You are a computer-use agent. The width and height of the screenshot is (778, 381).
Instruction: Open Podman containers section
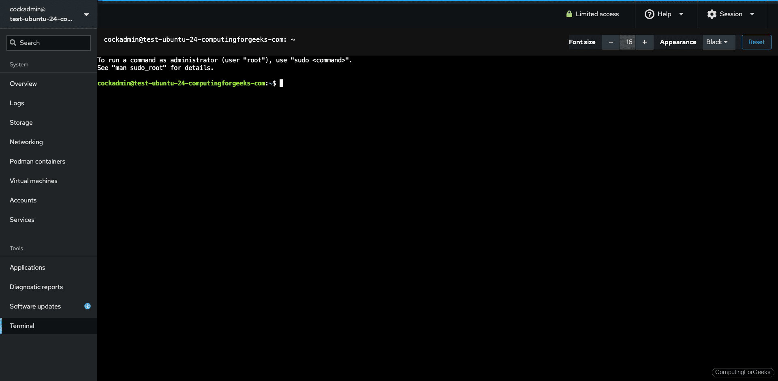[37, 161]
